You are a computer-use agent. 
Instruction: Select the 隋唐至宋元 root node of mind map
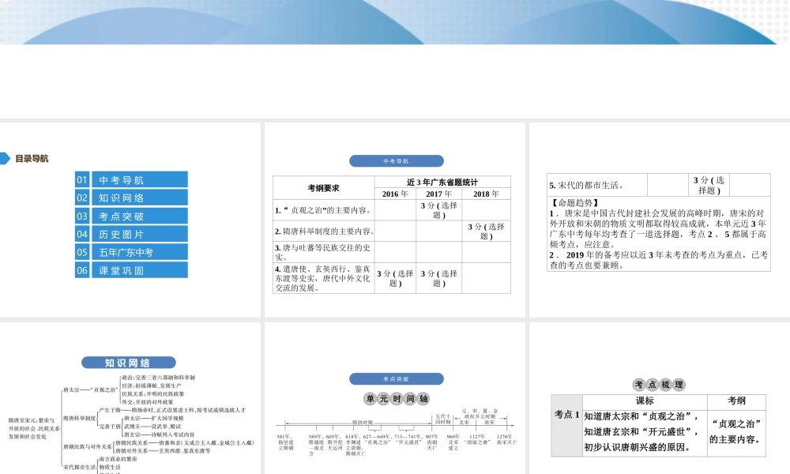coord(34,428)
